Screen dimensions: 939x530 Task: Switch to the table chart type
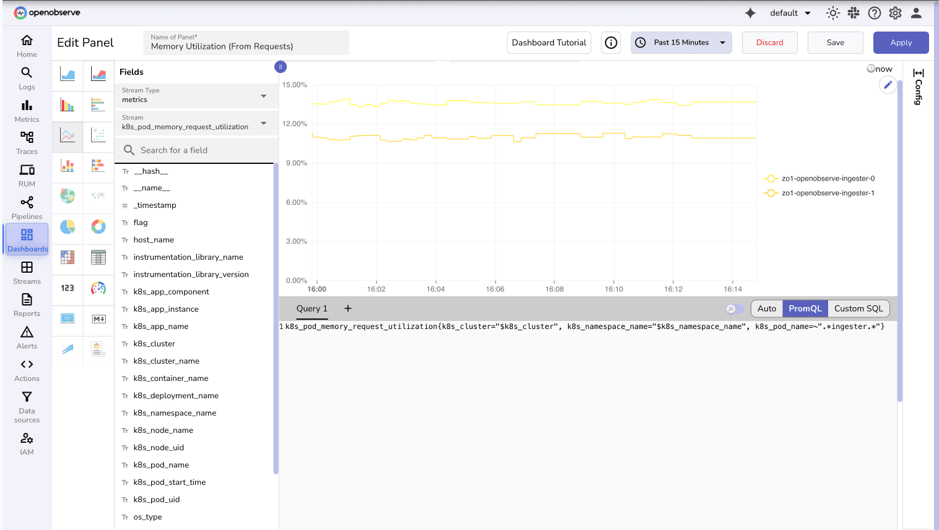pyautogui.click(x=98, y=258)
